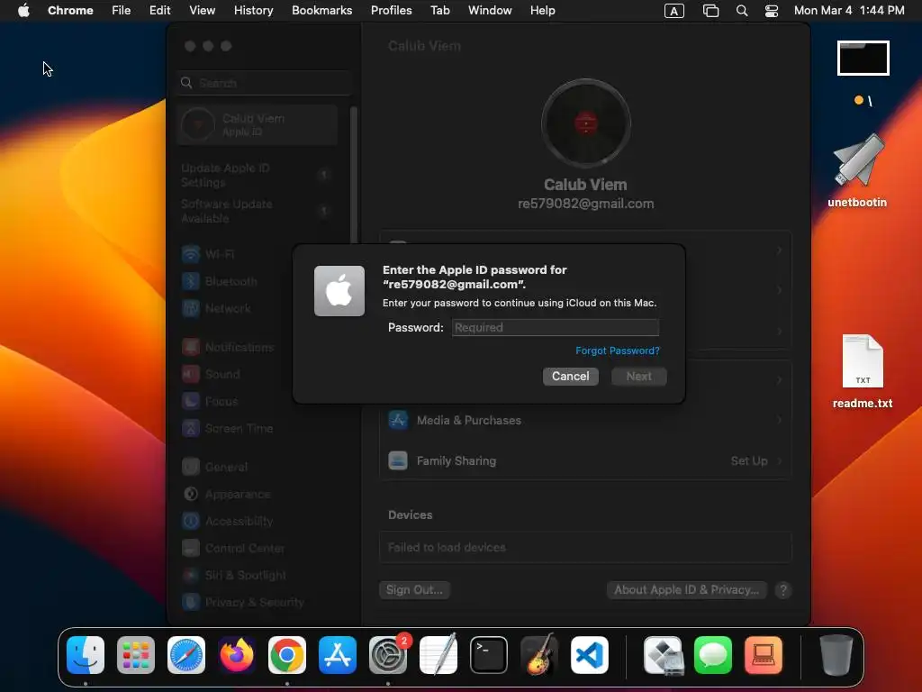The height and width of the screenshot is (692, 922).
Task: Open Finder from the Dock
Action: [x=86, y=654]
